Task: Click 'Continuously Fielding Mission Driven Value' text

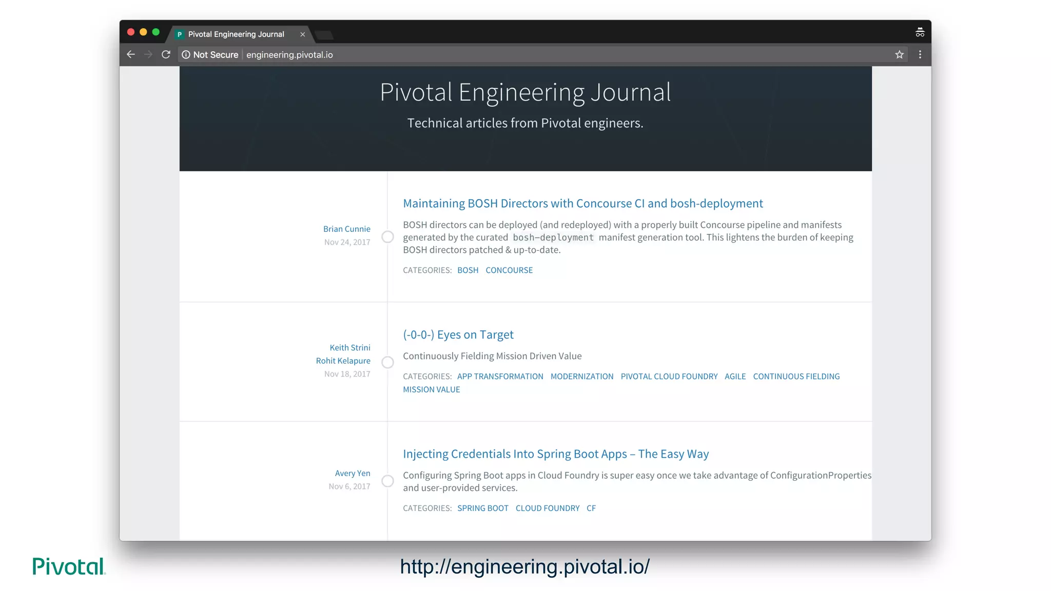Action: 492,356
